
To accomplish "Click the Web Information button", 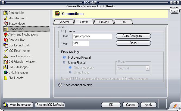I will pyautogui.click(x=18, y=105).
